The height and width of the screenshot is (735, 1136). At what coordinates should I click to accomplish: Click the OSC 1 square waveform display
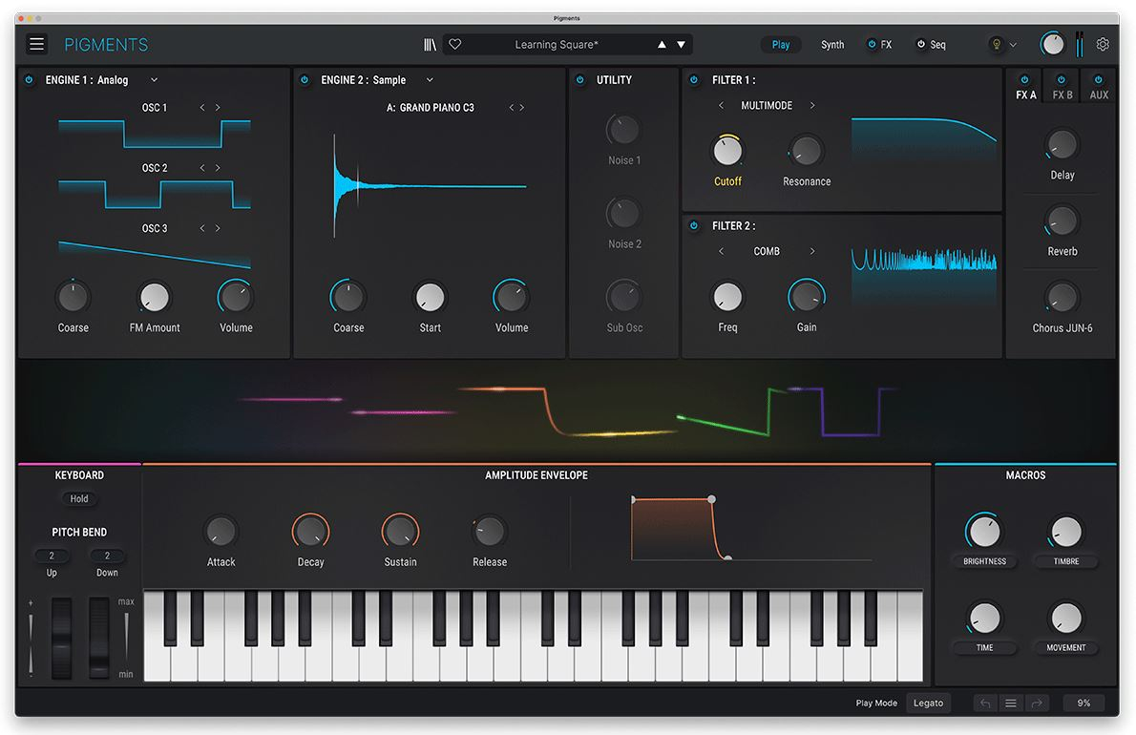155,134
